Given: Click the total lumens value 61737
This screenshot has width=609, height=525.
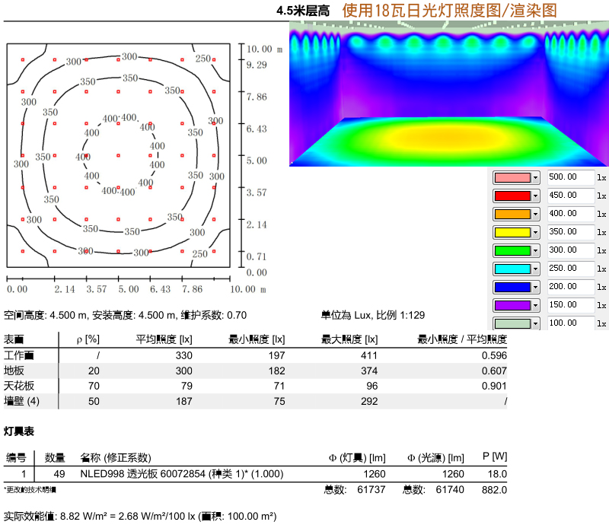Looking at the screenshot, I should click(x=371, y=490).
